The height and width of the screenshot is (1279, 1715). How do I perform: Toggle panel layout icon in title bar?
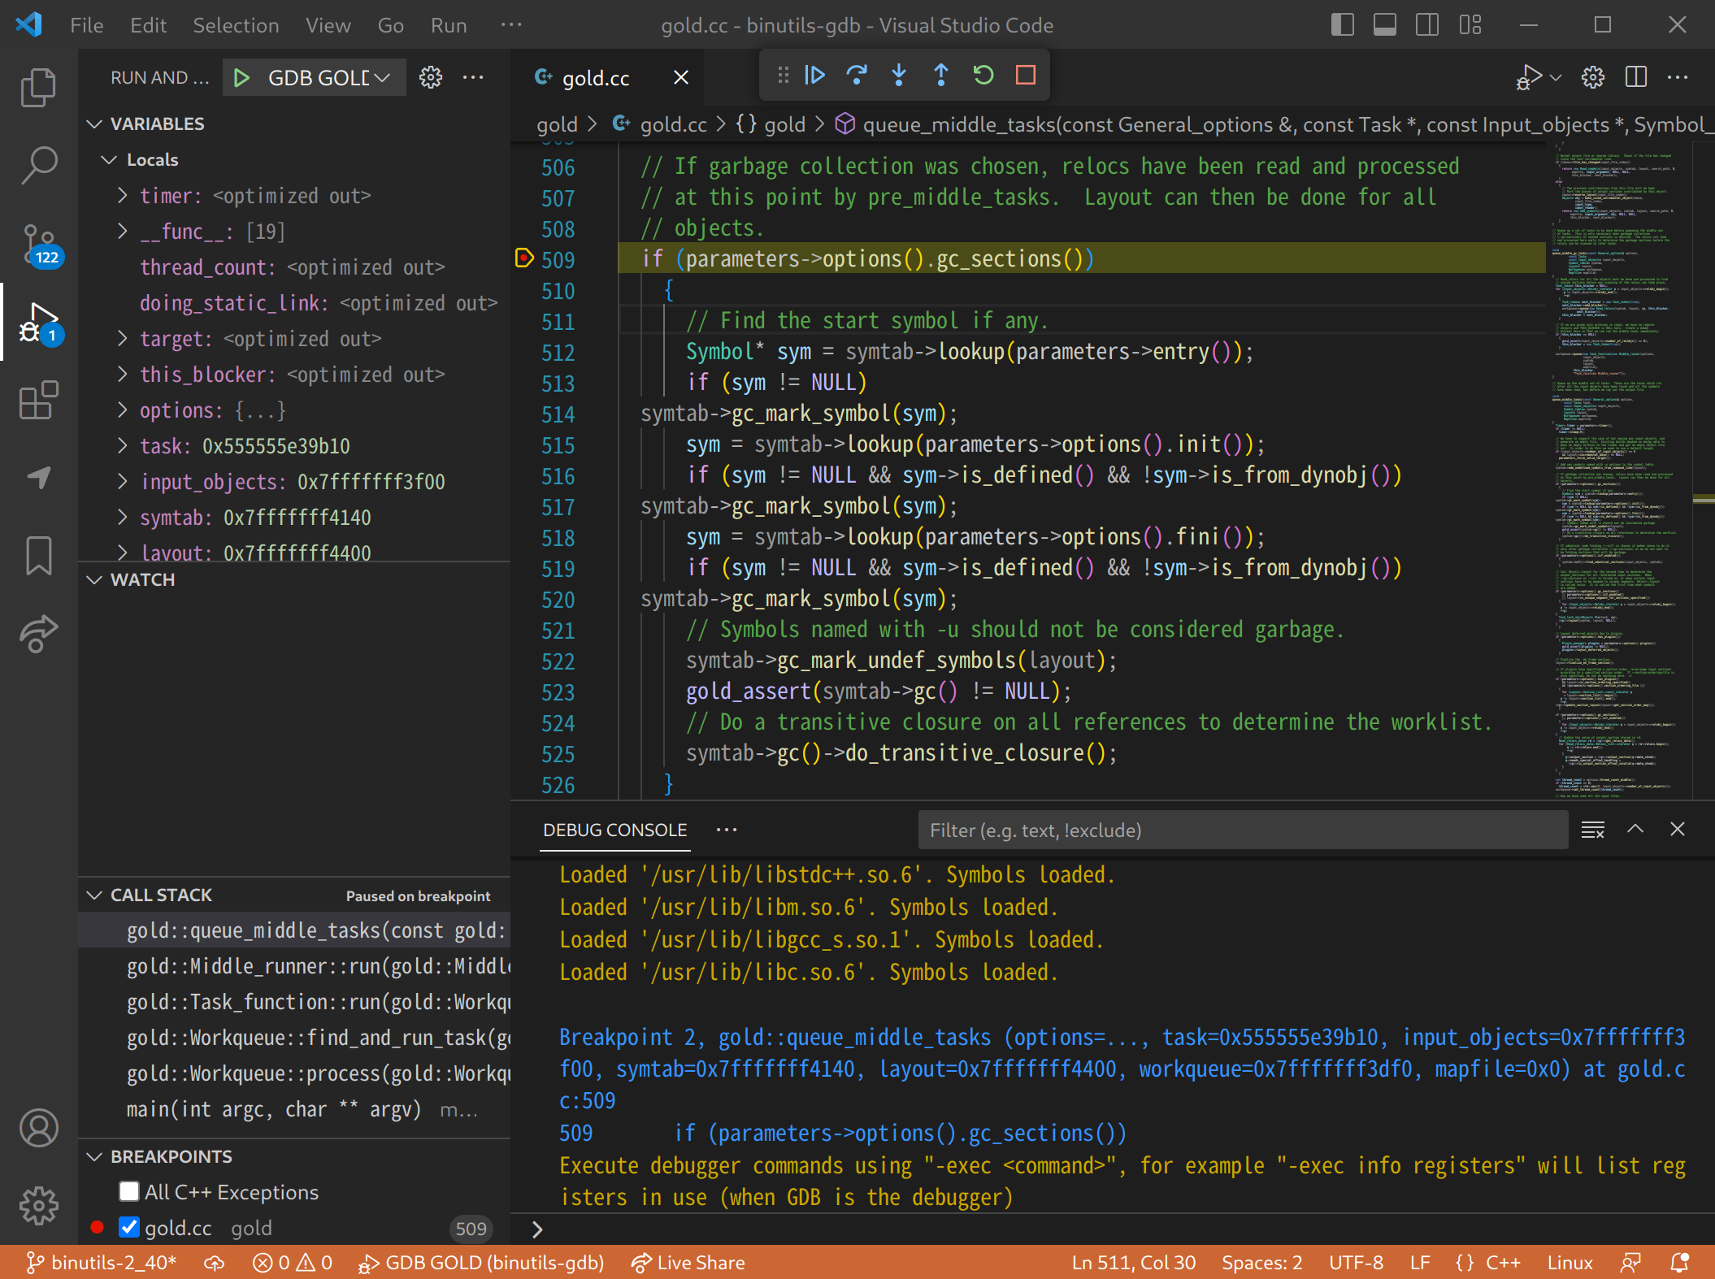(x=1384, y=25)
